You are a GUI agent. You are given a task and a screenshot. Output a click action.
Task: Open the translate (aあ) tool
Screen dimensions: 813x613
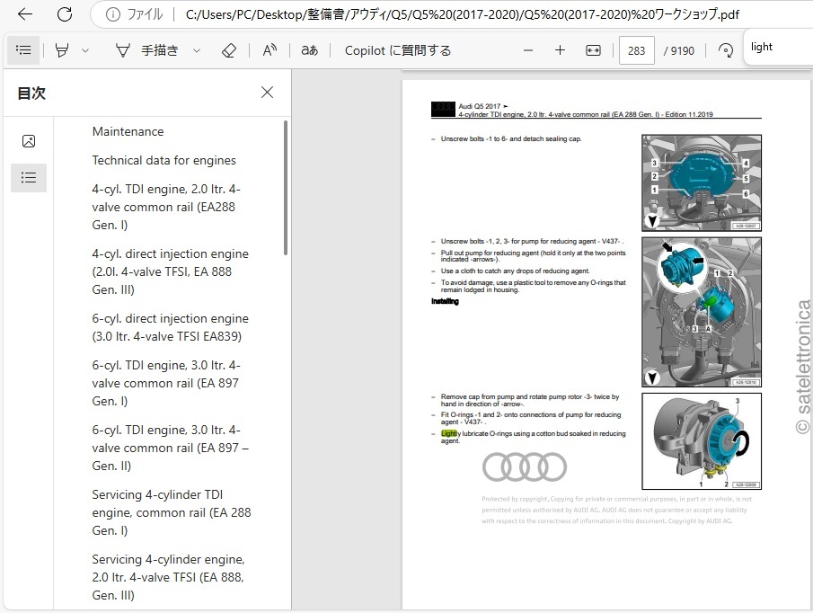pyautogui.click(x=310, y=50)
